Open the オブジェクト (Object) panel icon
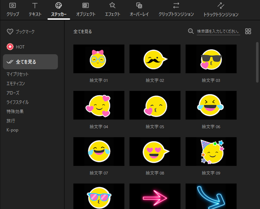 tap(86, 6)
